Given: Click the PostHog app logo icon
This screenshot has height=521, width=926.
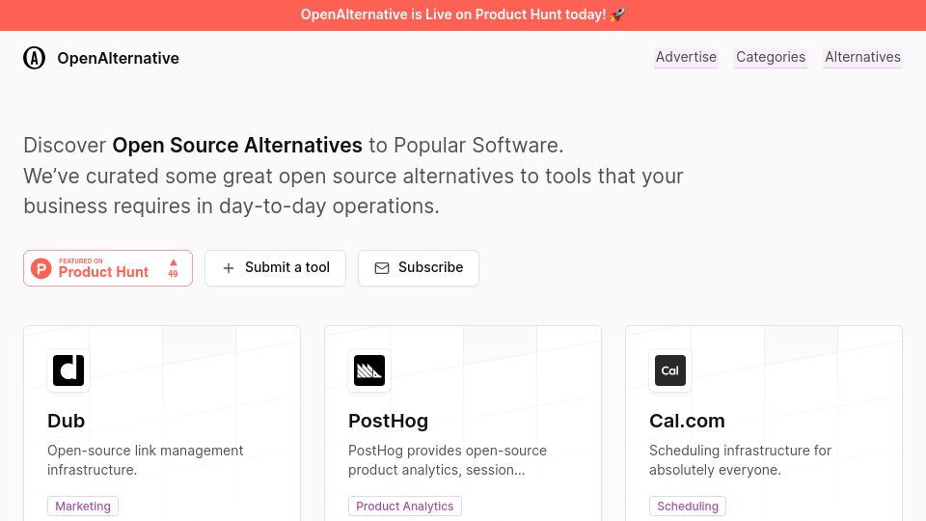Looking at the screenshot, I should 369,370.
